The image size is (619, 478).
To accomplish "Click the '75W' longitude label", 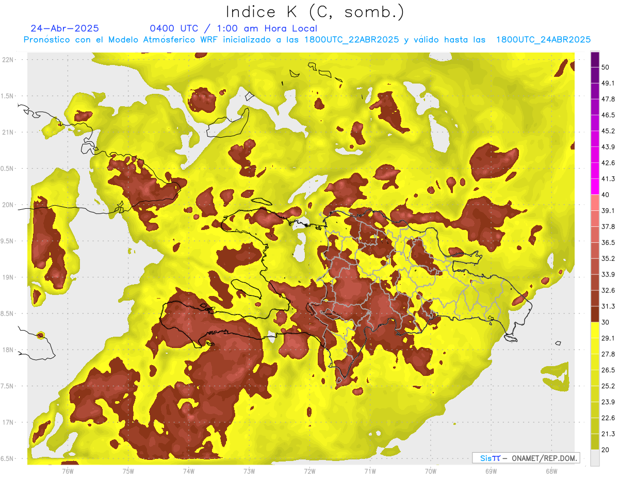I will [128, 471].
